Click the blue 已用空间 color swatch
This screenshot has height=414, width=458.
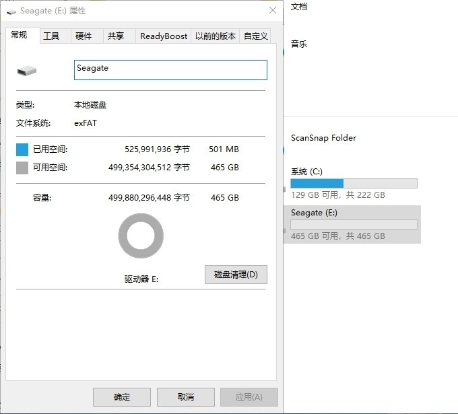(22, 149)
